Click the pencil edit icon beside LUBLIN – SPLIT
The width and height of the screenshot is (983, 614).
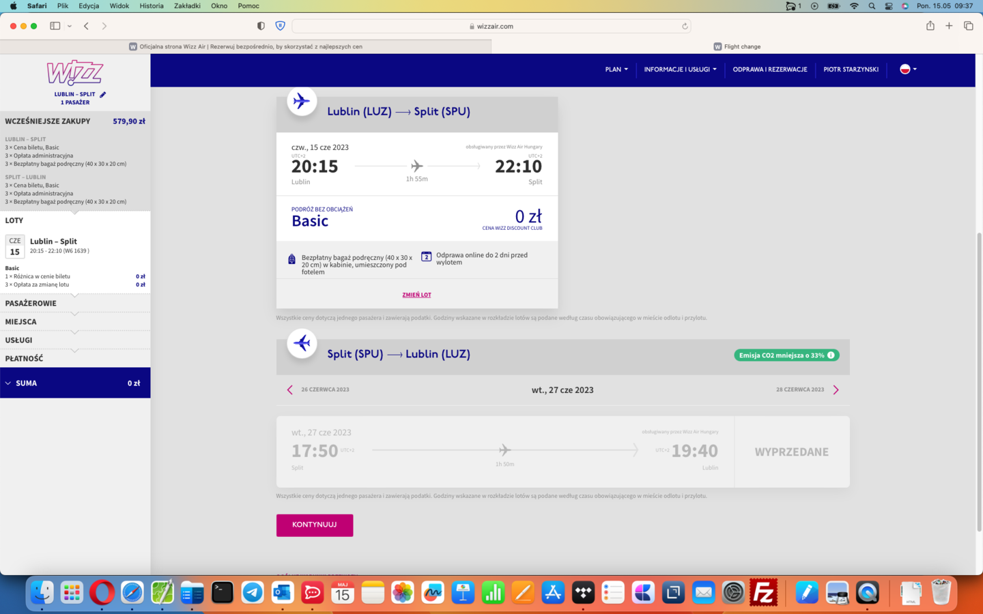coord(103,95)
